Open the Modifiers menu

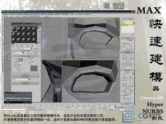coord(26,12)
